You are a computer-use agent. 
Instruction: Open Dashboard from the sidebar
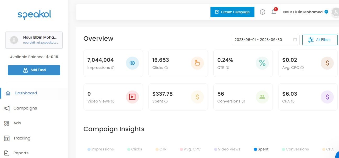(x=25, y=93)
